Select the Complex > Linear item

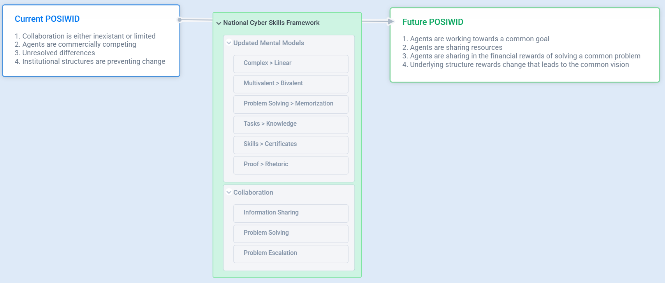pyautogui.click(x=290, y=63)
